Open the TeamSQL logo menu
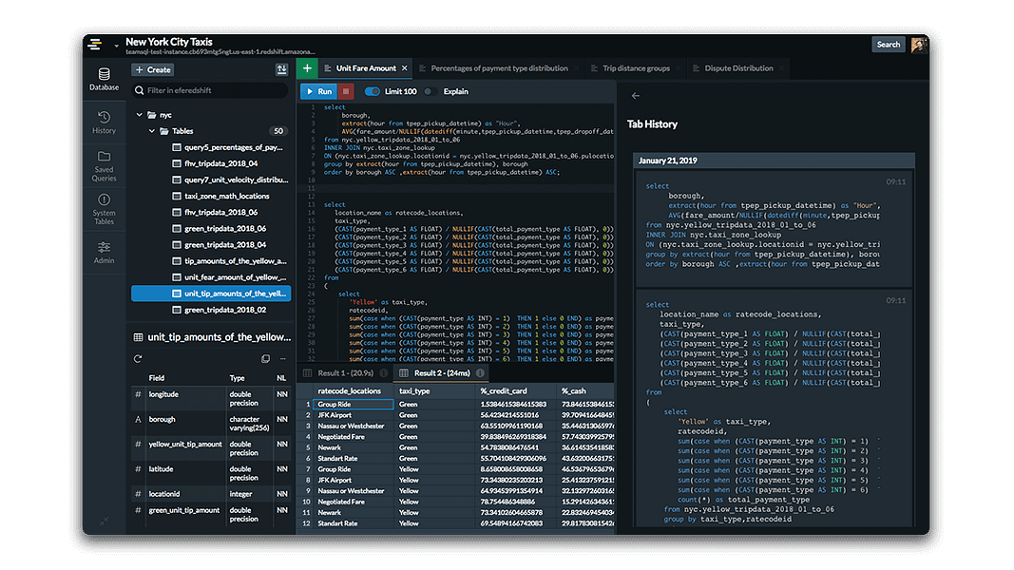Image resolution: width=1014 pixels, height=570 pixels. tap(95, 44)
